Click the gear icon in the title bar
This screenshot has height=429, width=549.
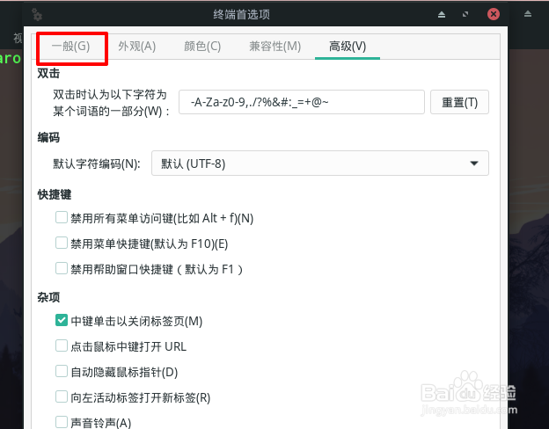tap(37, 14)
